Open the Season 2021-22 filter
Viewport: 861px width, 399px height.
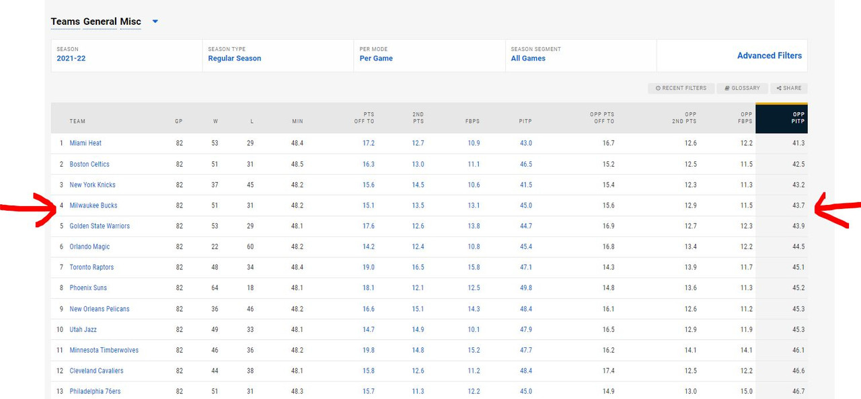click(126, 56)
